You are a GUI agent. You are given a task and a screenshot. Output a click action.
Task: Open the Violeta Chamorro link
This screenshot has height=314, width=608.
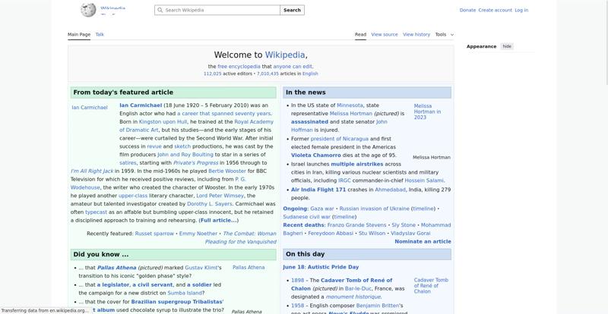pos(316,155)
